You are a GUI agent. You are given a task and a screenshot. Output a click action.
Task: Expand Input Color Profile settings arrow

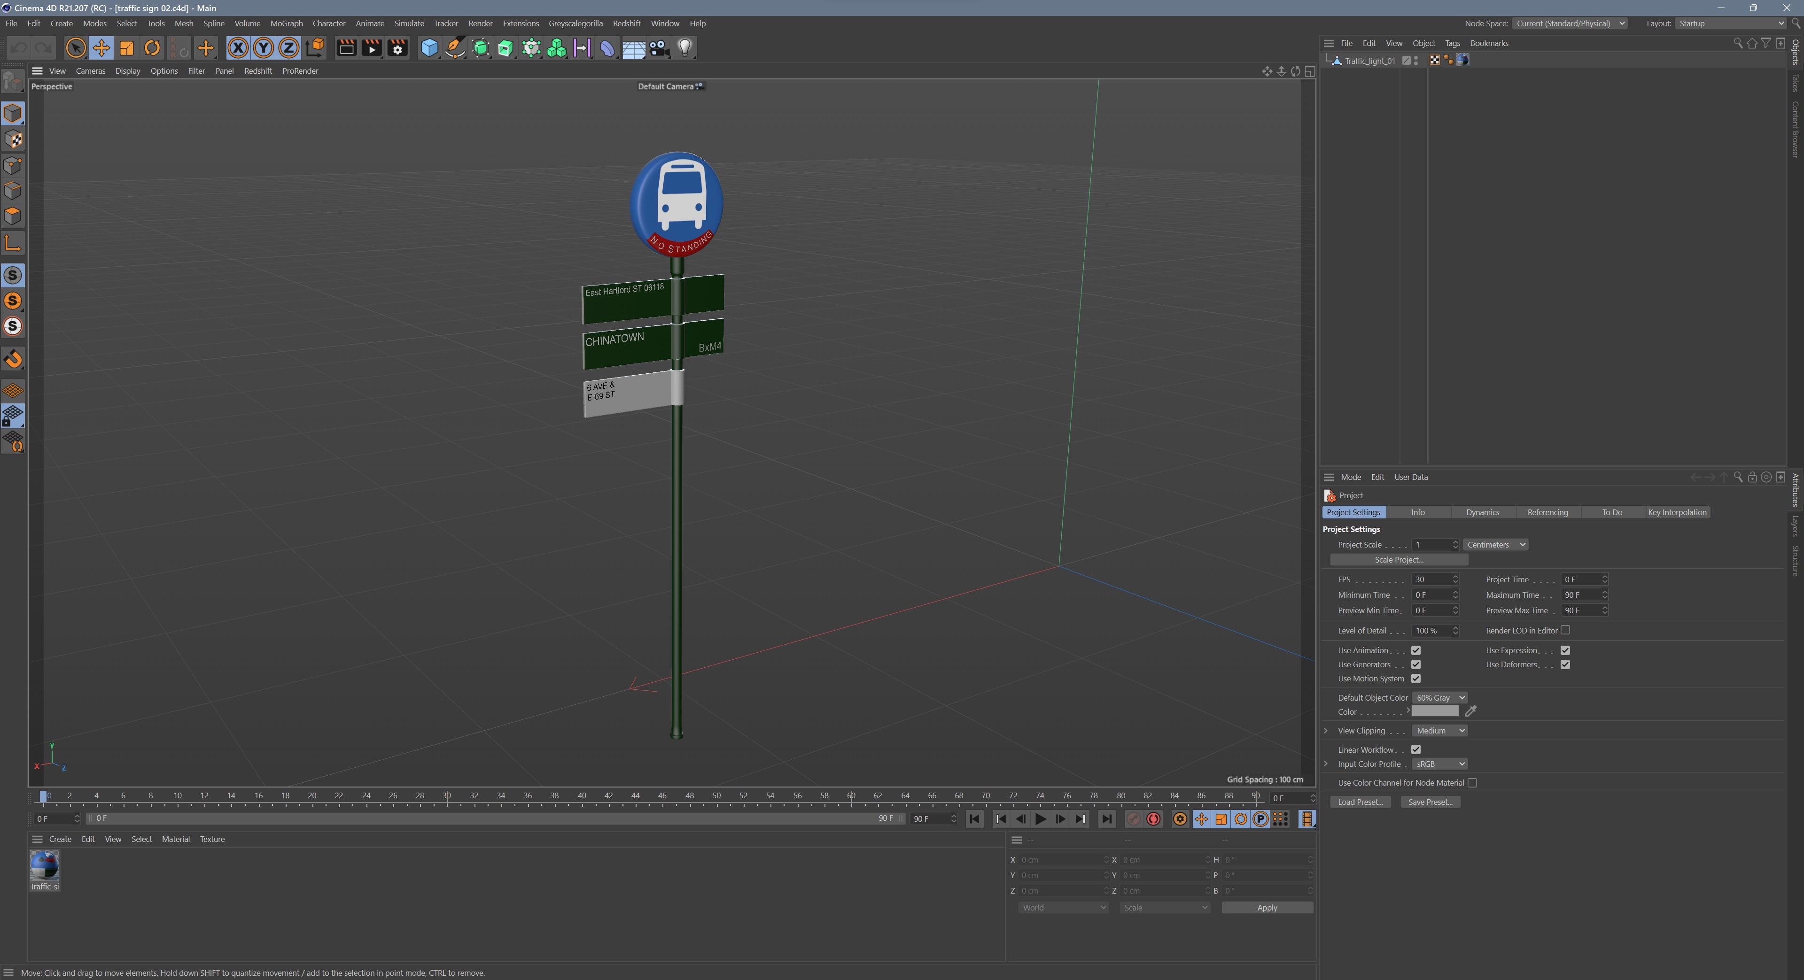pos(1326,764)
